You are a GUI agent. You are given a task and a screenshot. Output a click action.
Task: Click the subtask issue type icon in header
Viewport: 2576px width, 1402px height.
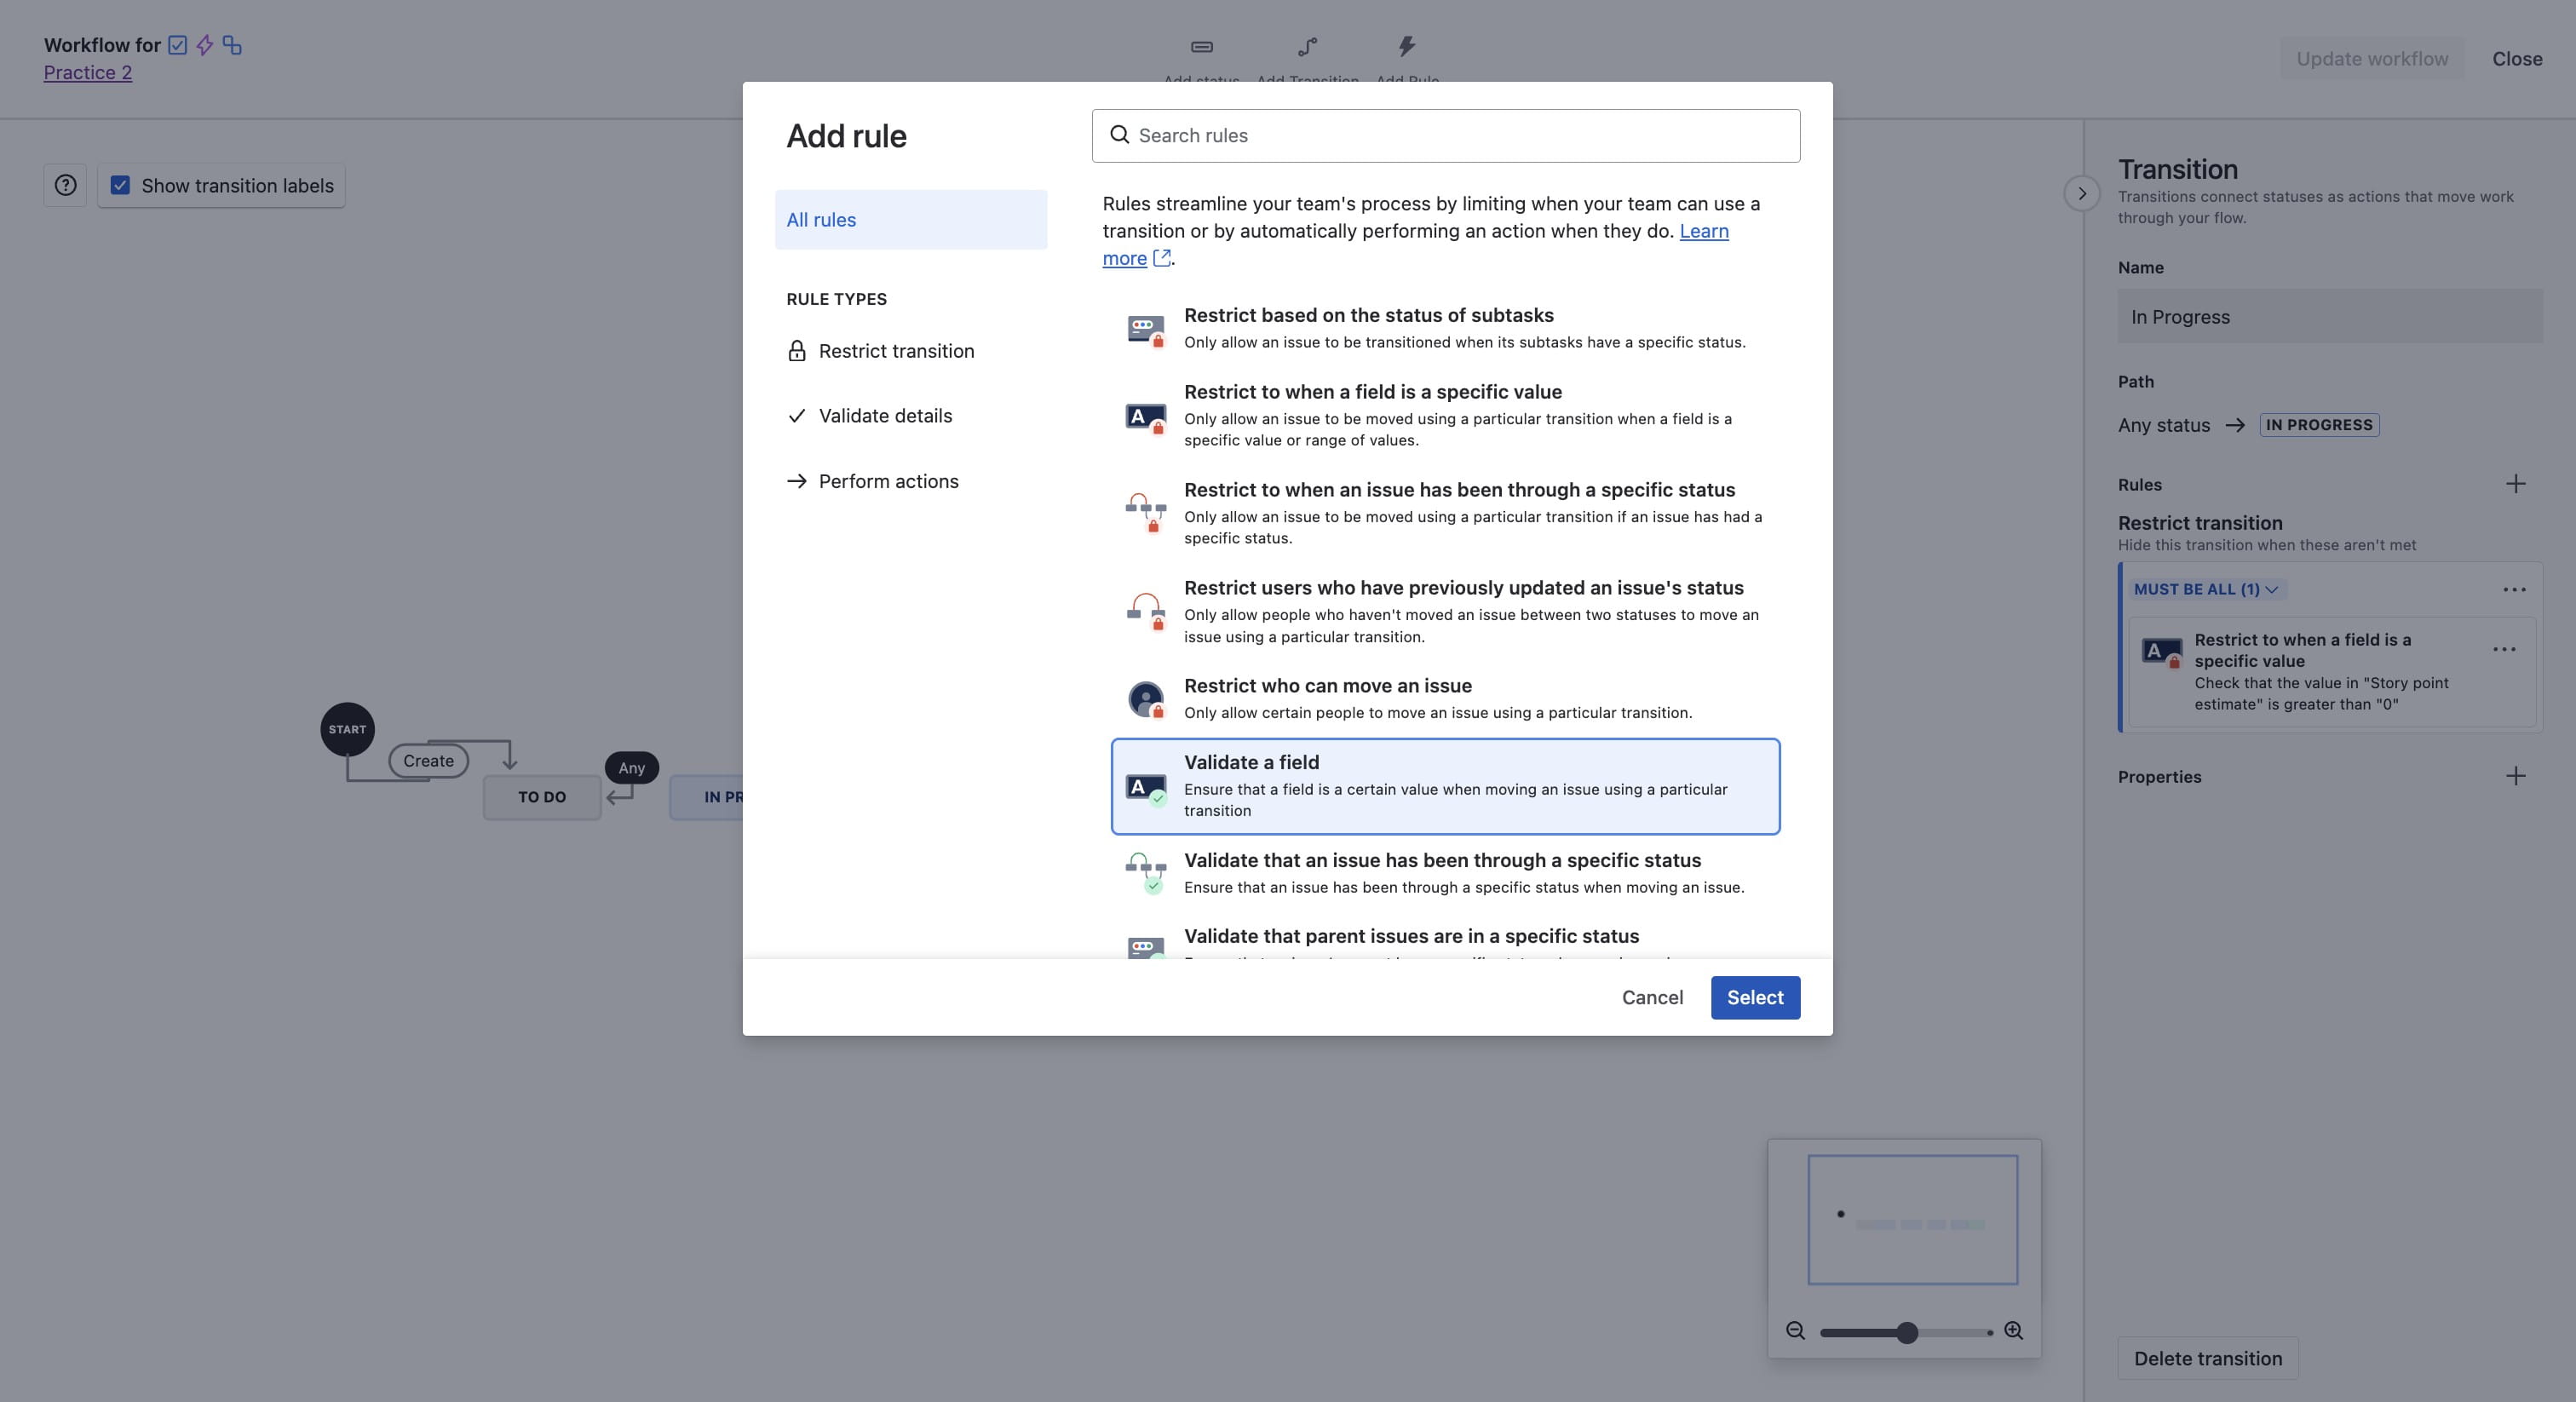pos(232,45)
